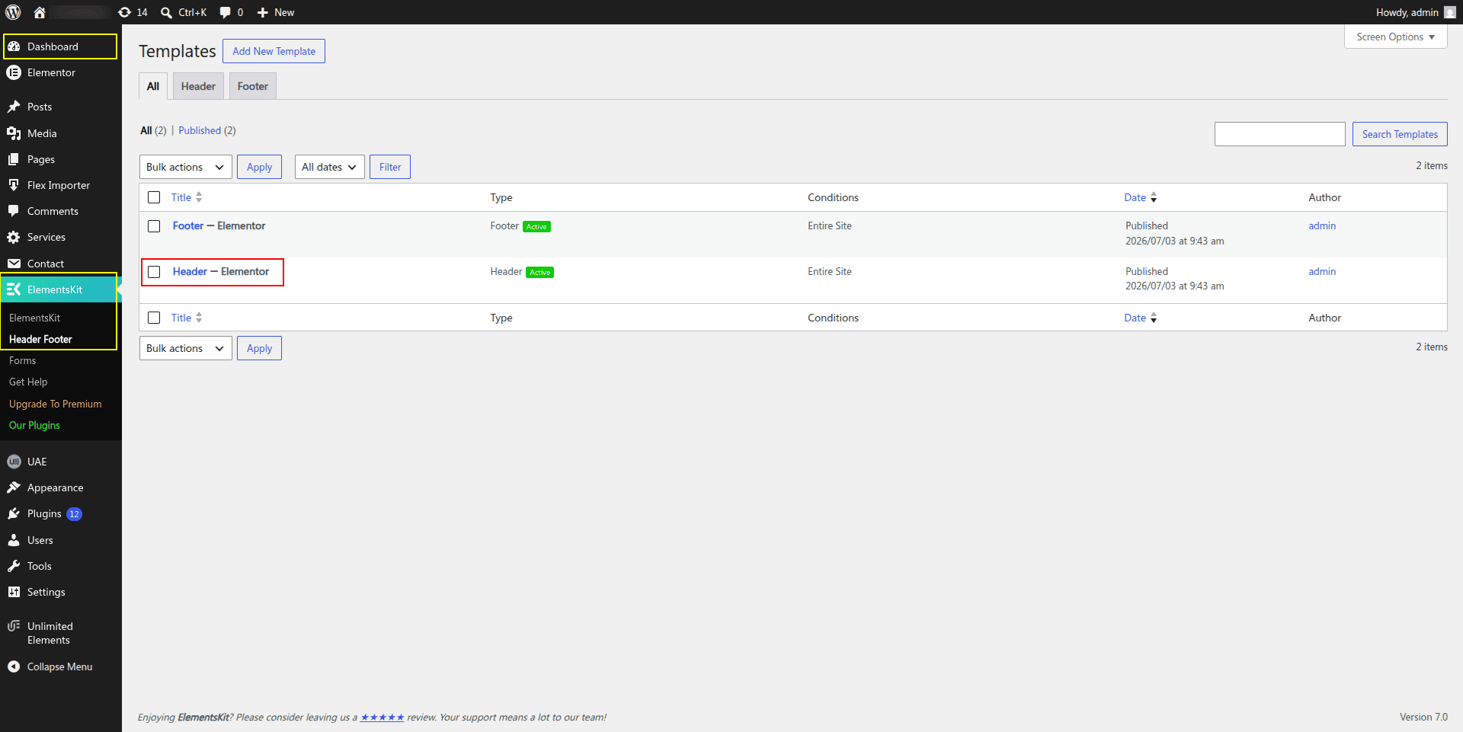Filter by Published (2) link

click(x=207, y=130)
